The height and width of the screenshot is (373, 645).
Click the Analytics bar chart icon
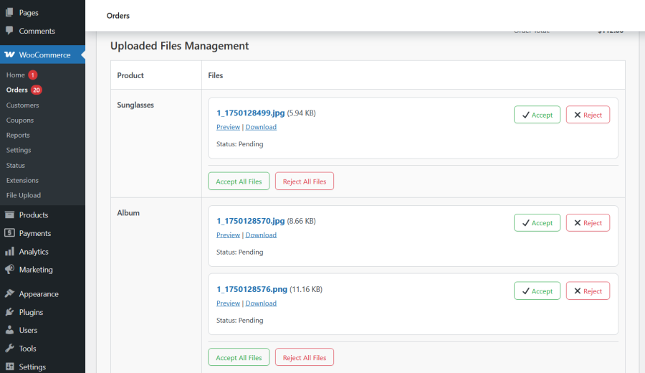tap(9, 252)
